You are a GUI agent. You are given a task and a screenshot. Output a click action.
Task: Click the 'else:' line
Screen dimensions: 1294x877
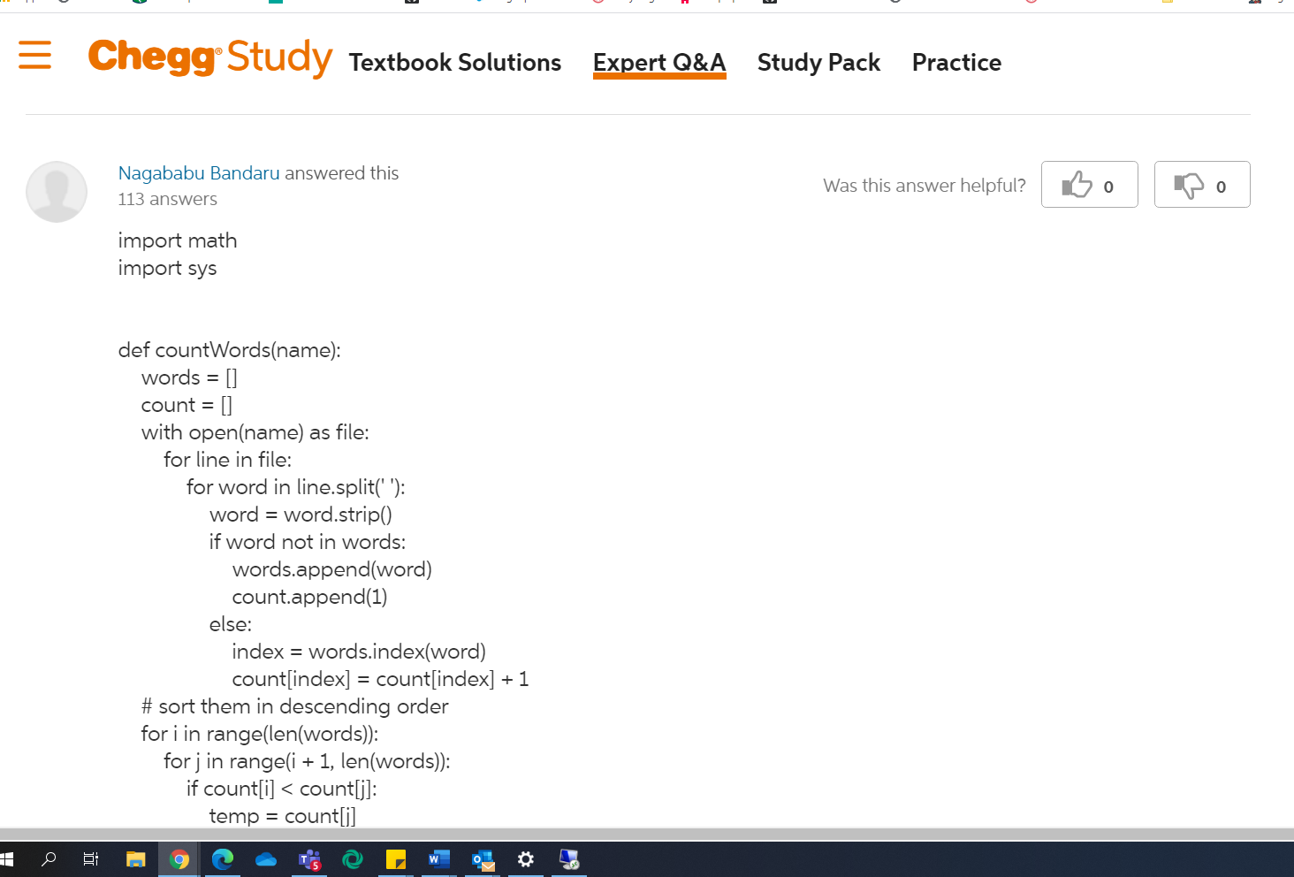pyautogui.click(x=231, y=624)
